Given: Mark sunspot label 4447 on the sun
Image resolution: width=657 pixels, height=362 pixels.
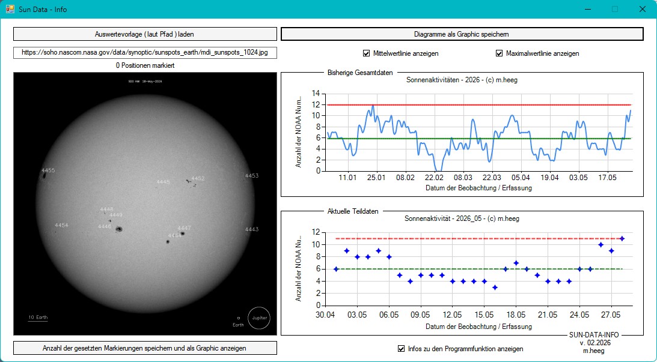Looking at the screenshot, I should click(185, 228).
